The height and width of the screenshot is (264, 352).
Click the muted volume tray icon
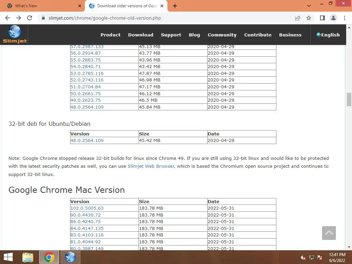pyautogui.click(x=303, y=257)
